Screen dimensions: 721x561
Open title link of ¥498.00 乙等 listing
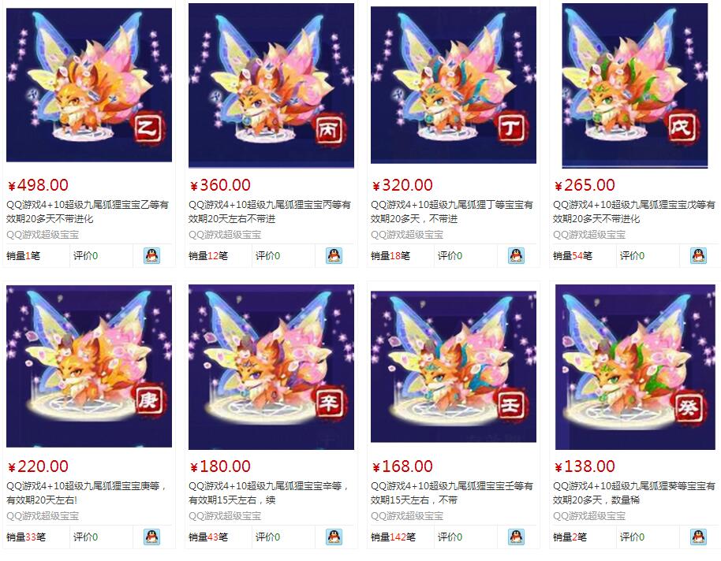pos(88,211)
